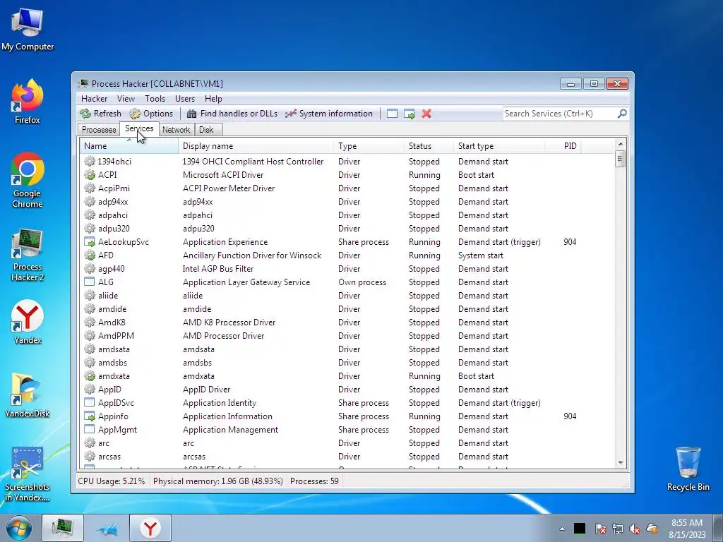Click the AppMgmt service icon
723x542 pixels.
tap(90, 430)
